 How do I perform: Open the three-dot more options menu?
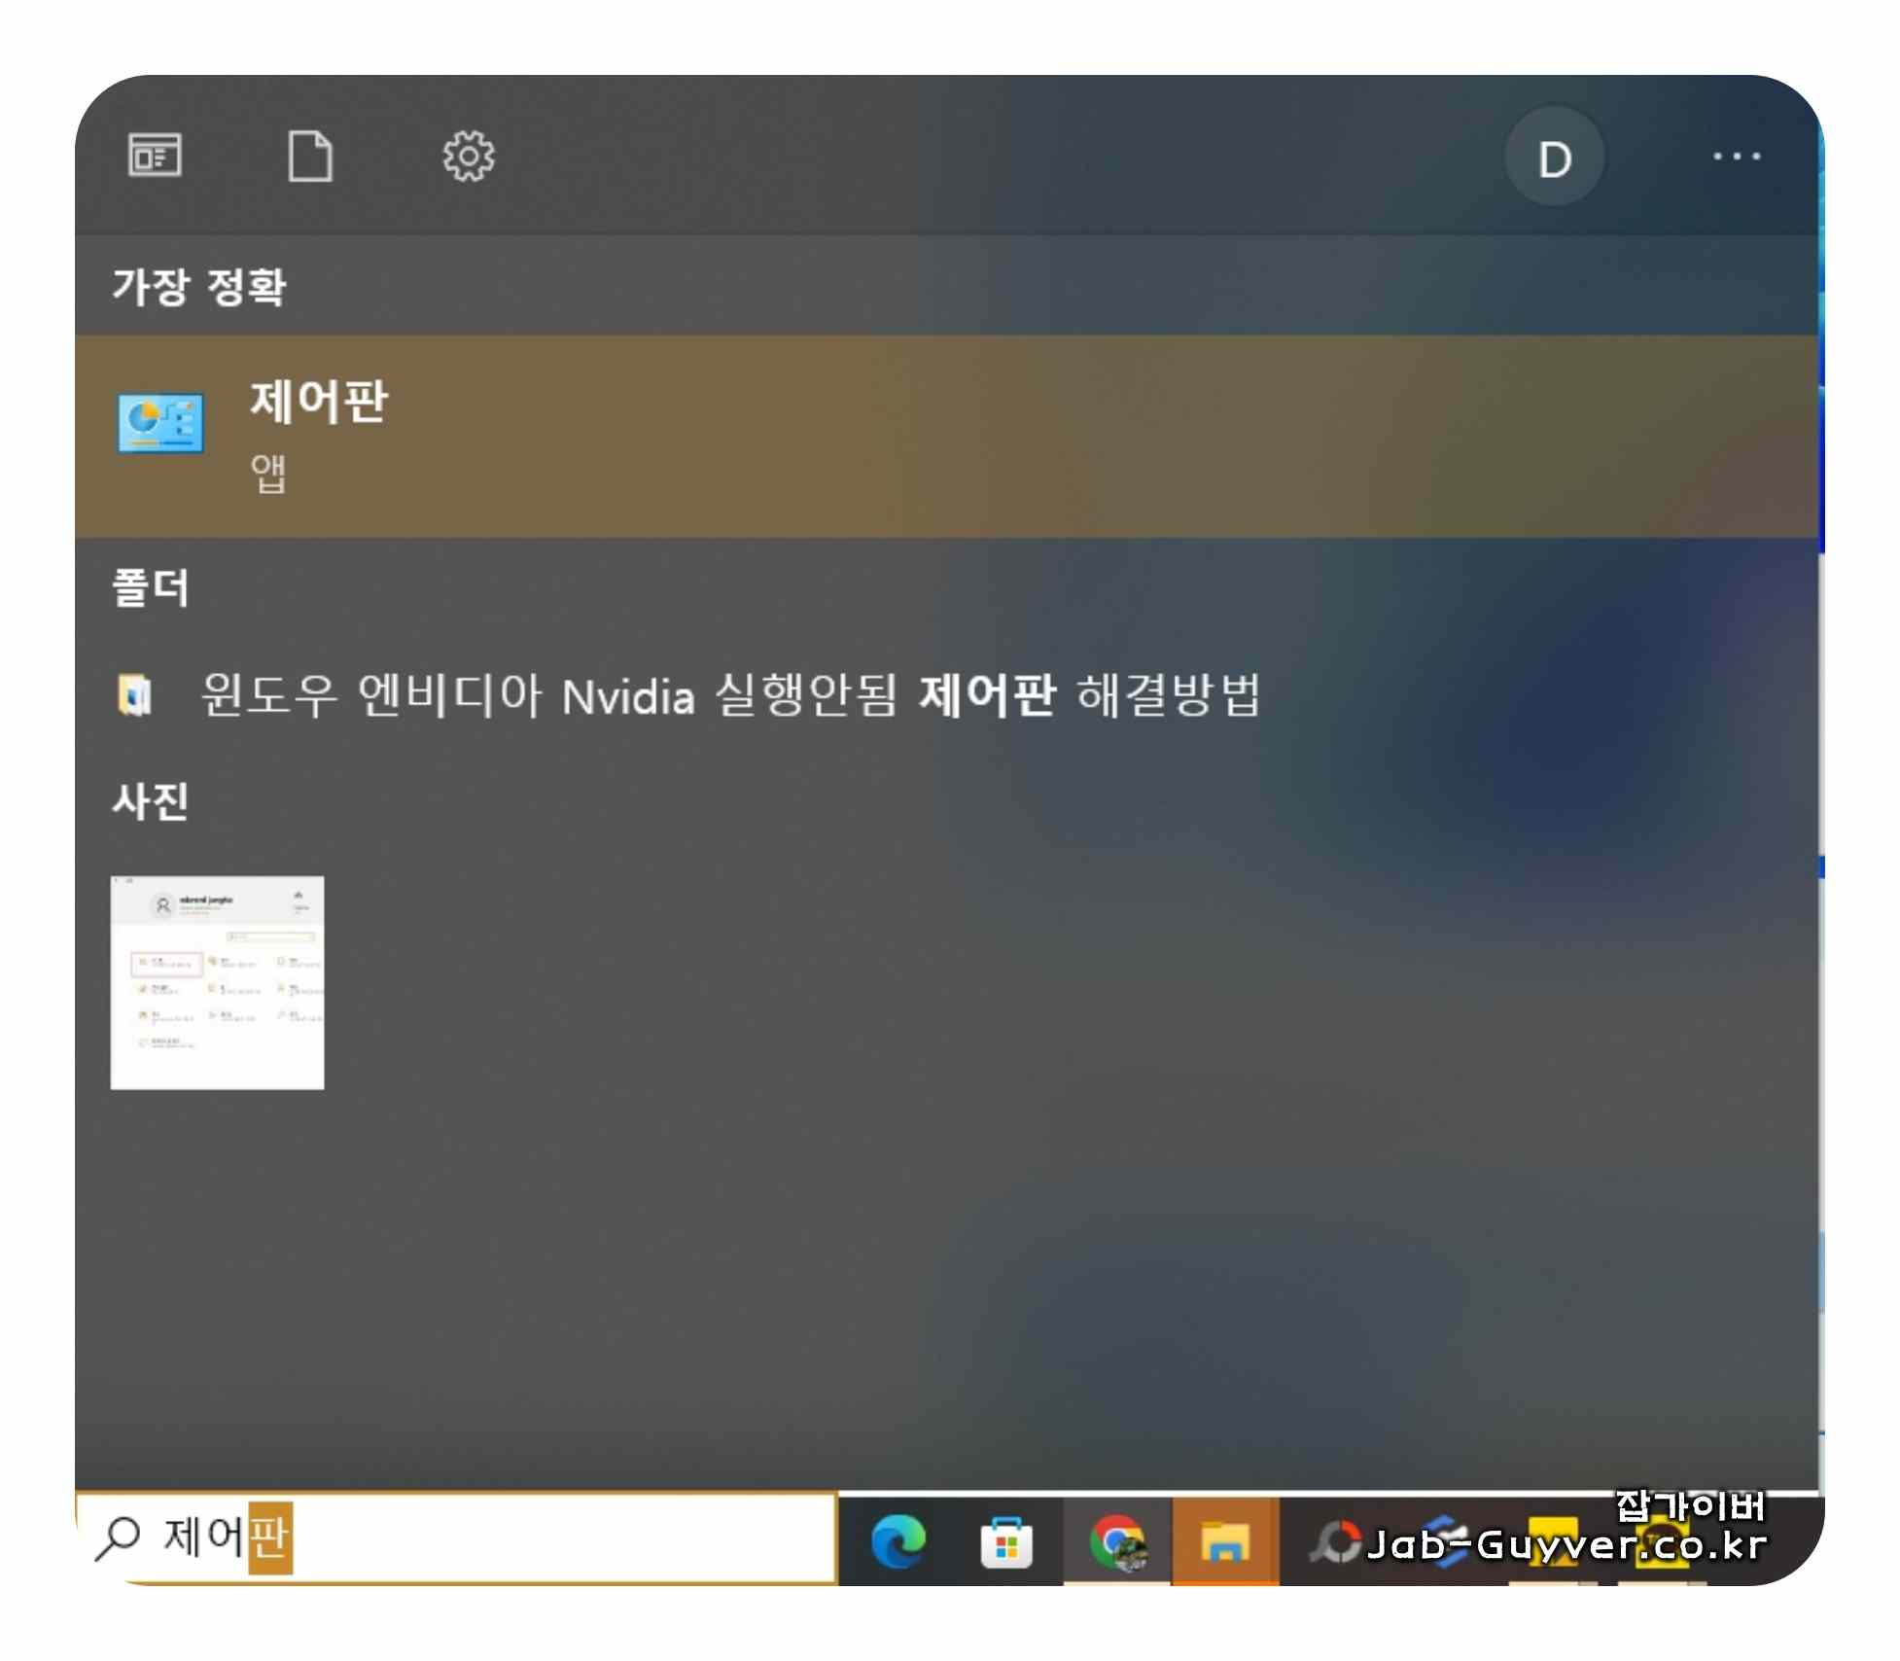tap(1736, 156)
